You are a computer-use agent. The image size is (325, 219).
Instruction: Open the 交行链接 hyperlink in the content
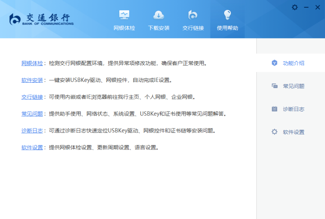pyautogui.click(x=32, y=97)
